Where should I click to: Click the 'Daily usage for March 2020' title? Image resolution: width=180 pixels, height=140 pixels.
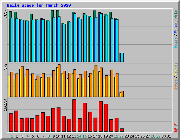(x=39, y=5)
